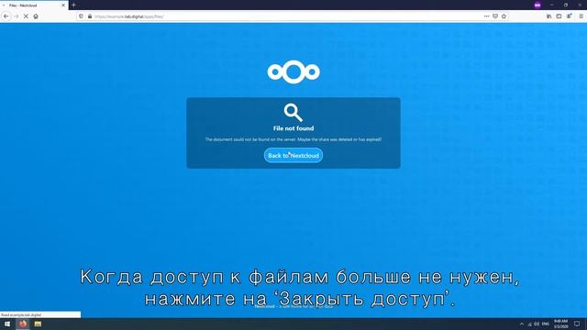Stop the page from loading
This screenshot has height=330, width=587.
pyautogui.click(x=26, y=16)
